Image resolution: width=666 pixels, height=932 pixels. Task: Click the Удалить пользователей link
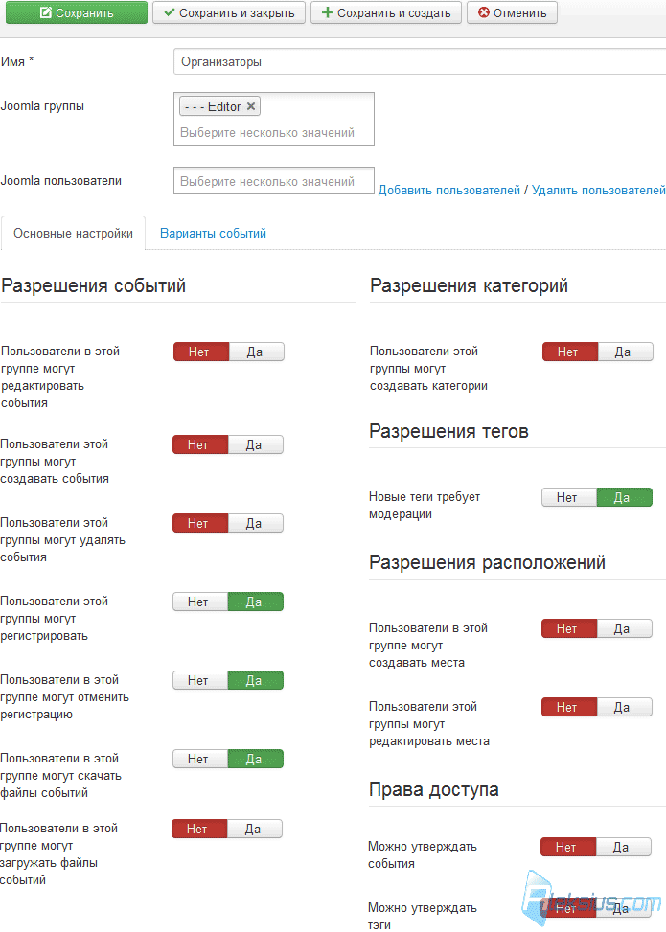(x=598, y=191)
